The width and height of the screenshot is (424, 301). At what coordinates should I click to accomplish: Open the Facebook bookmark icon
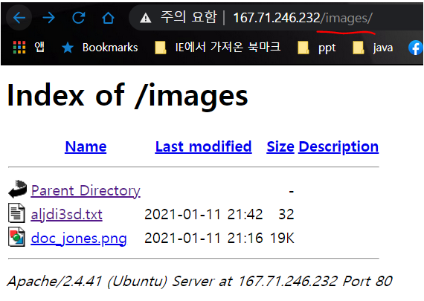(415, 48)
